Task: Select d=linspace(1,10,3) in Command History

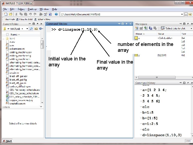Action: pyautogui.click(x=162, y=135)
